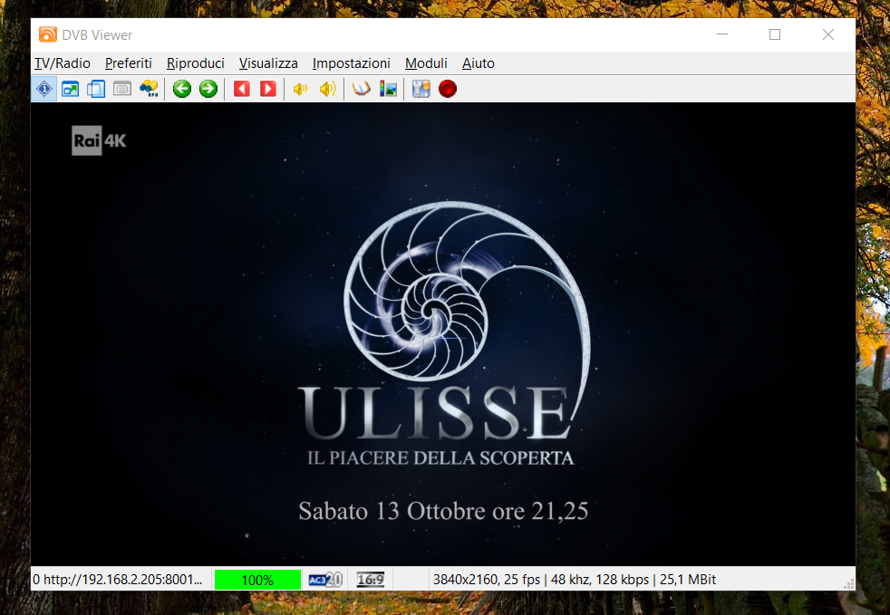
Task: Open the picture color settings icon
Action: [x=388, y=89]
